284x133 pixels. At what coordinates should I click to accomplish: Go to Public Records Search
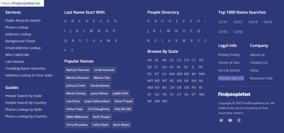[x=23, y=21]
